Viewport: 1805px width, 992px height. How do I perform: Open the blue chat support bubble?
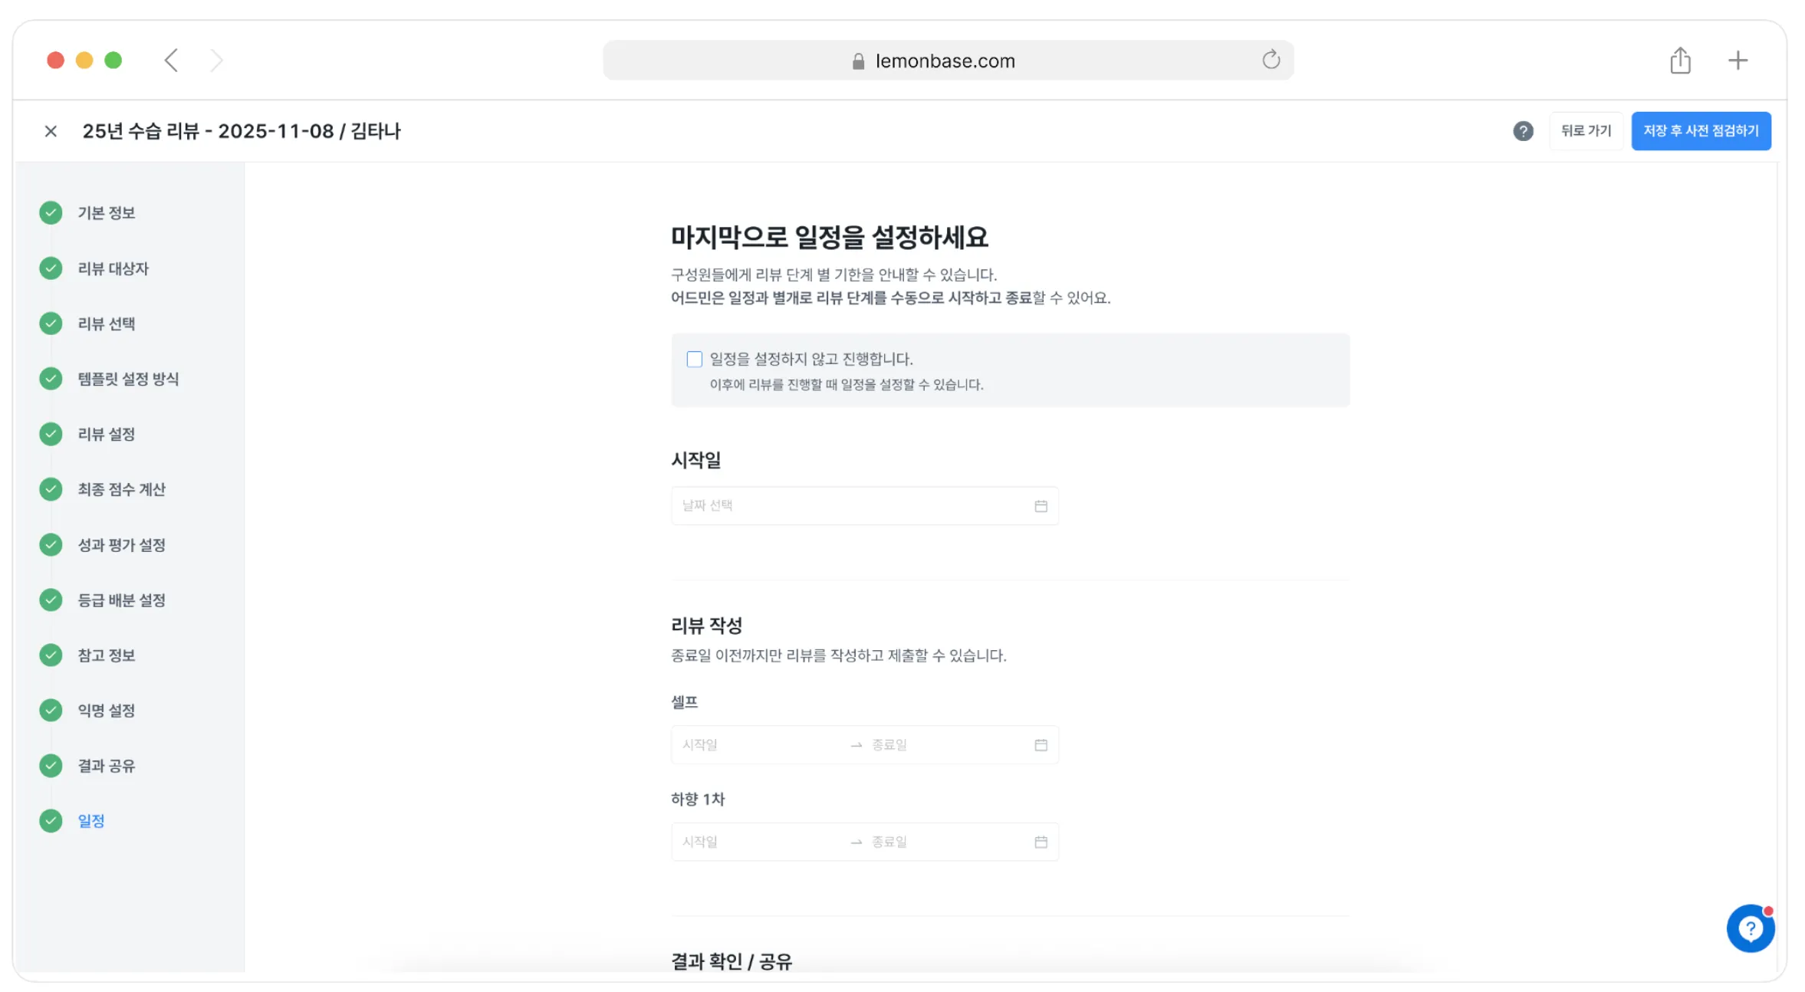pyautogui.click(x=1750, y=928)
